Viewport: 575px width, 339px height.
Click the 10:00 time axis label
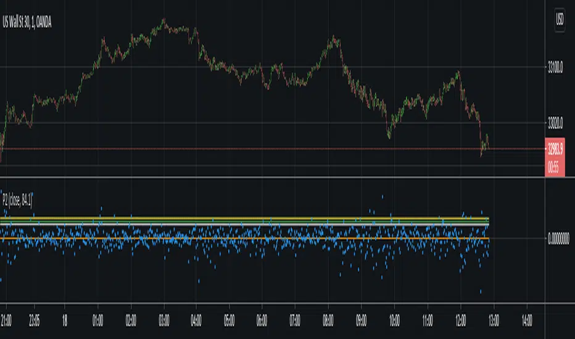pyautogui.click(x=394, y=321)
